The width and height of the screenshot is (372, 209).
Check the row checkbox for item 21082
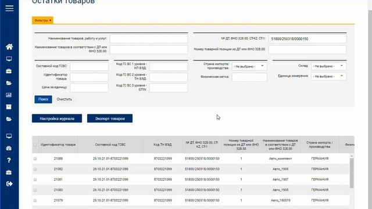35,169
